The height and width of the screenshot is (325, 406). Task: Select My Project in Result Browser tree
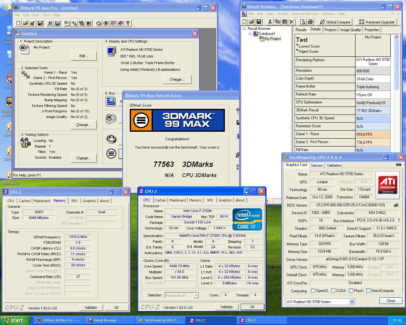coord(273,39)
